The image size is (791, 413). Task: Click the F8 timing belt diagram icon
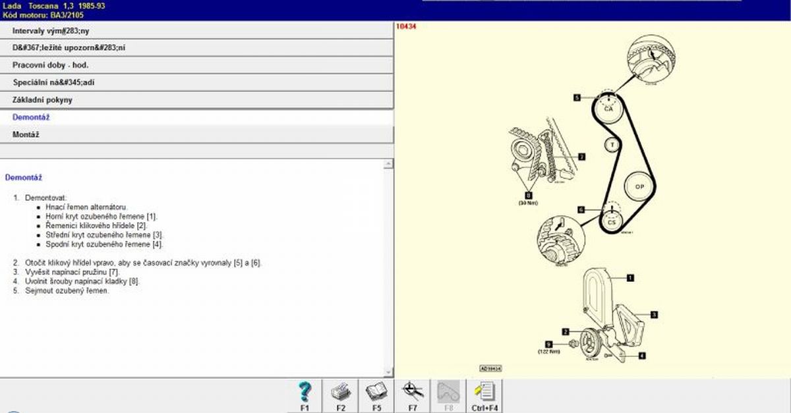(x=448, y=393)
